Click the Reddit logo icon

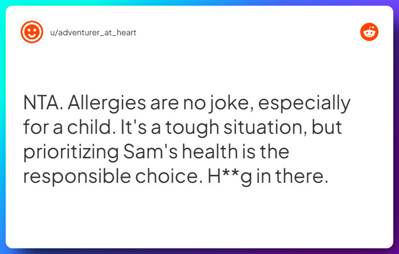point(369,32)
